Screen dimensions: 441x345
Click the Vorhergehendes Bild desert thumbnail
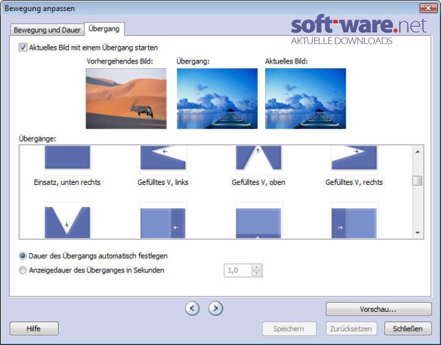pos(126,99)
